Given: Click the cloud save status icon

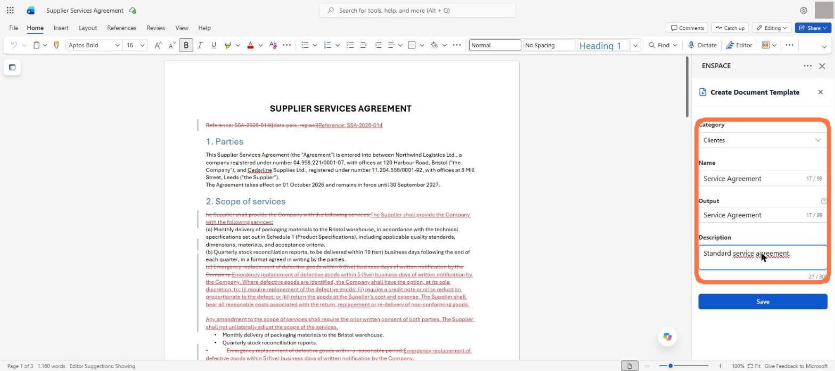Looking at the screenshot, I should pyautogui.click(x=133, y=10).
